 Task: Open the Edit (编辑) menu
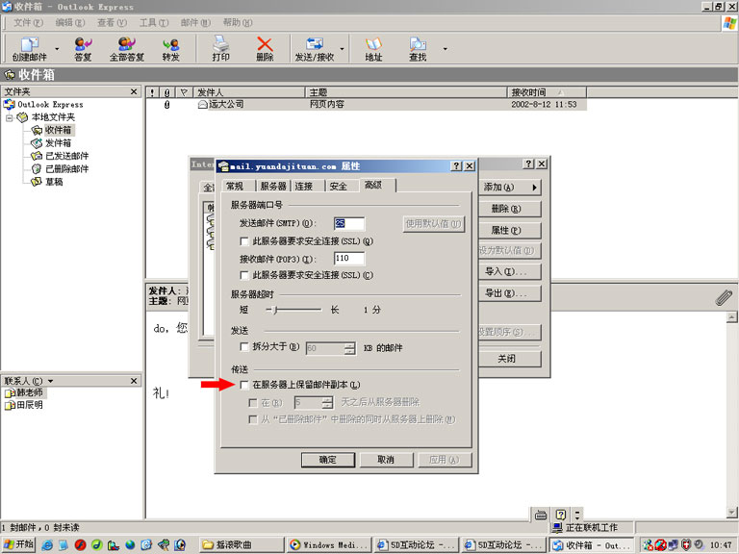[x=69, y=22]
